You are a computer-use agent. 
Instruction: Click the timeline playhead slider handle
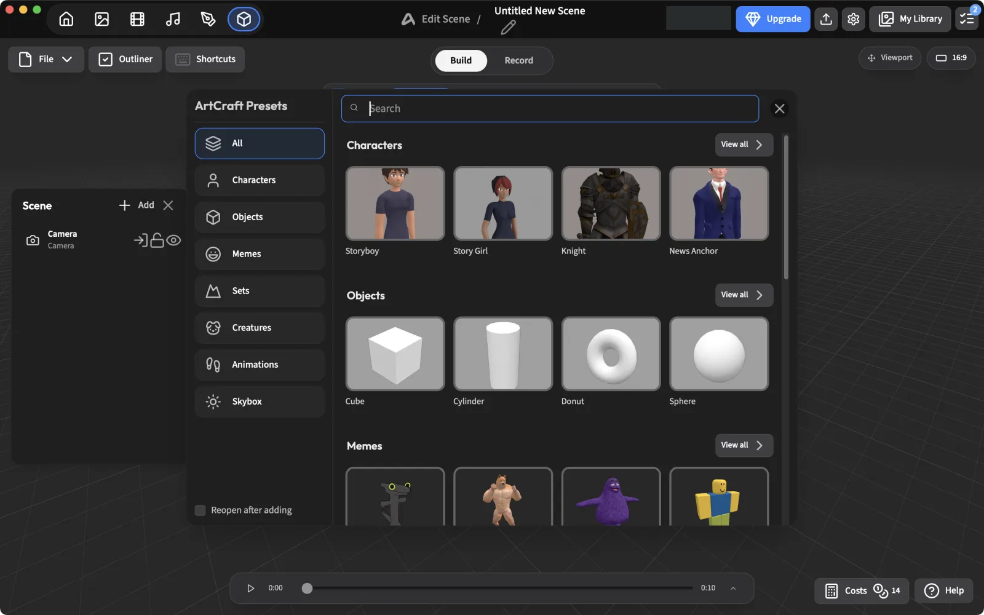click(x=307, y=589)
